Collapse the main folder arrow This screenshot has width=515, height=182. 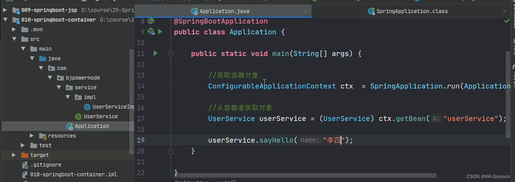(23, 49)
